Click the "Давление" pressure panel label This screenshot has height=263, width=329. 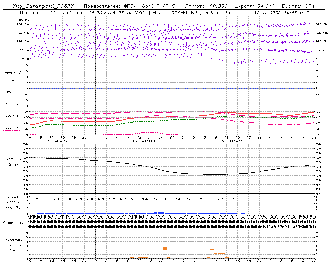[13, 159]
